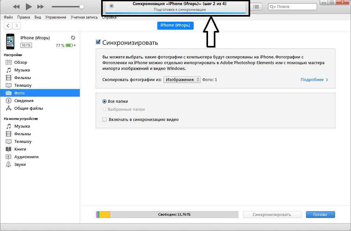Screen dimensions: 351x231
Task: Open the Правка menu
Action: (x=24, y=17)
